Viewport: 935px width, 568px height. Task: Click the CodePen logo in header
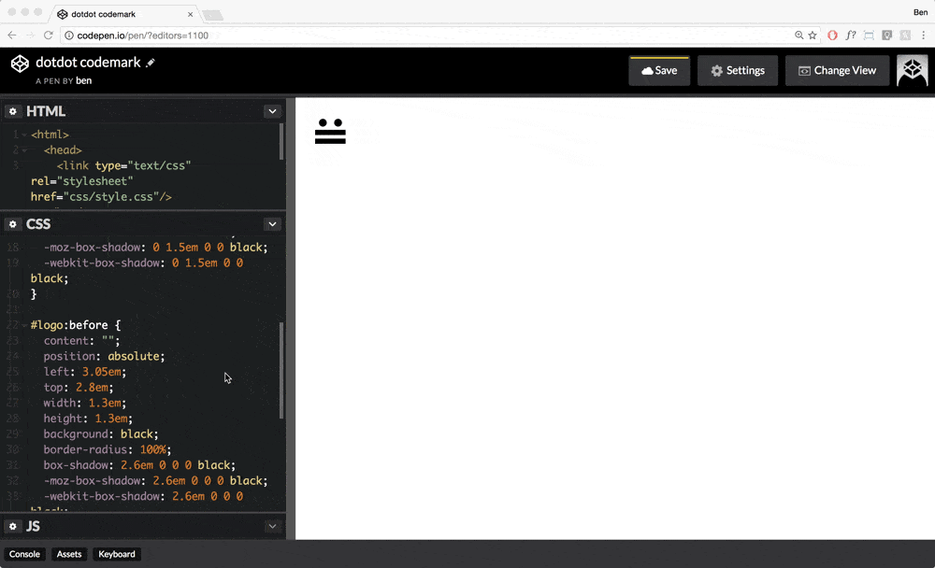point(20,64)
